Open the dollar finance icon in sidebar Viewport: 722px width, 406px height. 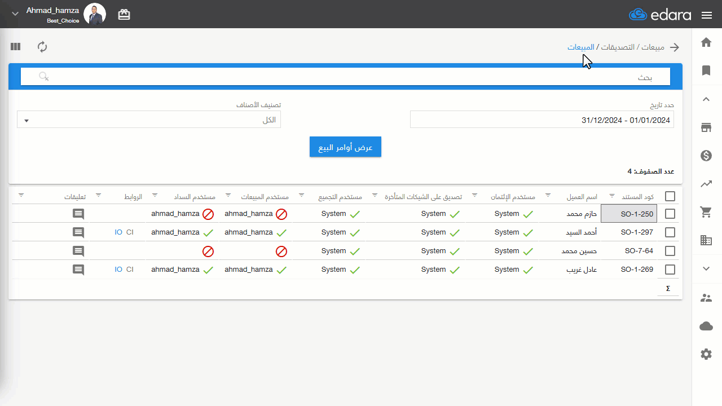coord(706,156)
